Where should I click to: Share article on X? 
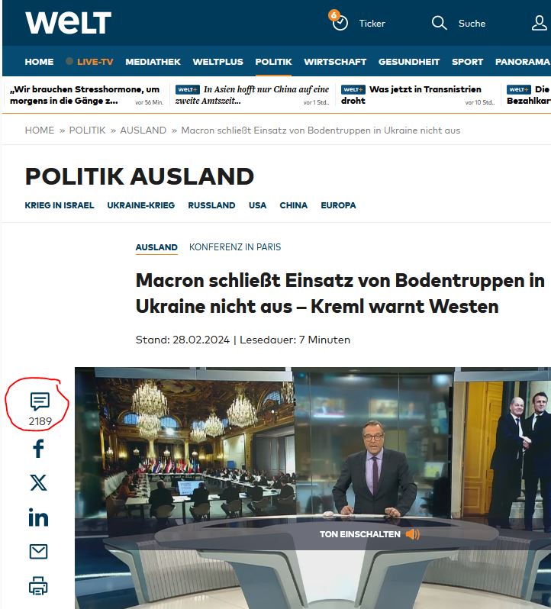38,482
